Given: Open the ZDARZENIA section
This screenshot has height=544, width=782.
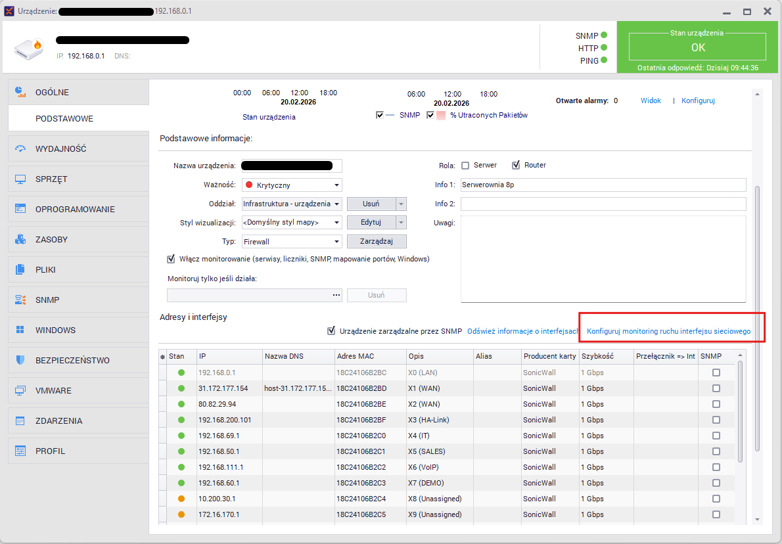Looking at the screenshot, I should click(58, 421).
